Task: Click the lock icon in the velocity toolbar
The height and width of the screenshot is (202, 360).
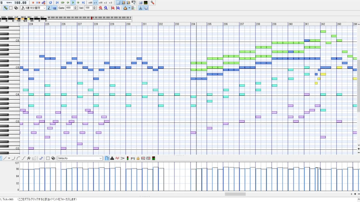Action: click(x=138, y=158)
